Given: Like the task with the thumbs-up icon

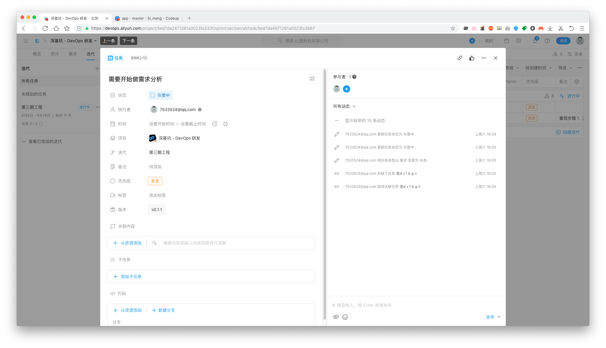Looking at the screenshot, I should [471, 58].
